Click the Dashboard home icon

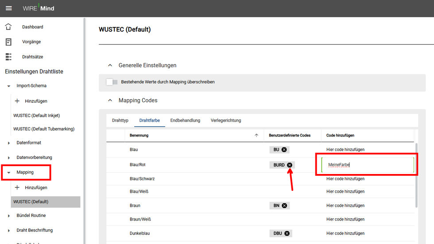pos(8,27)
